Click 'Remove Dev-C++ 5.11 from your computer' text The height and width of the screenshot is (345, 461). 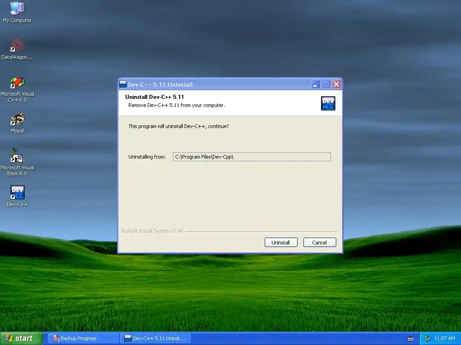point(176,105)
